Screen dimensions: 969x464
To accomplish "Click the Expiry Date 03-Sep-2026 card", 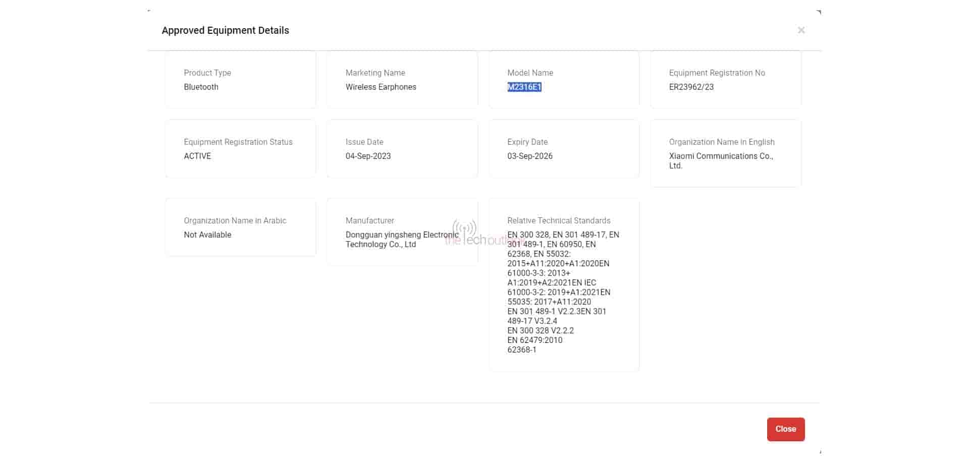I will click(564, 148).
